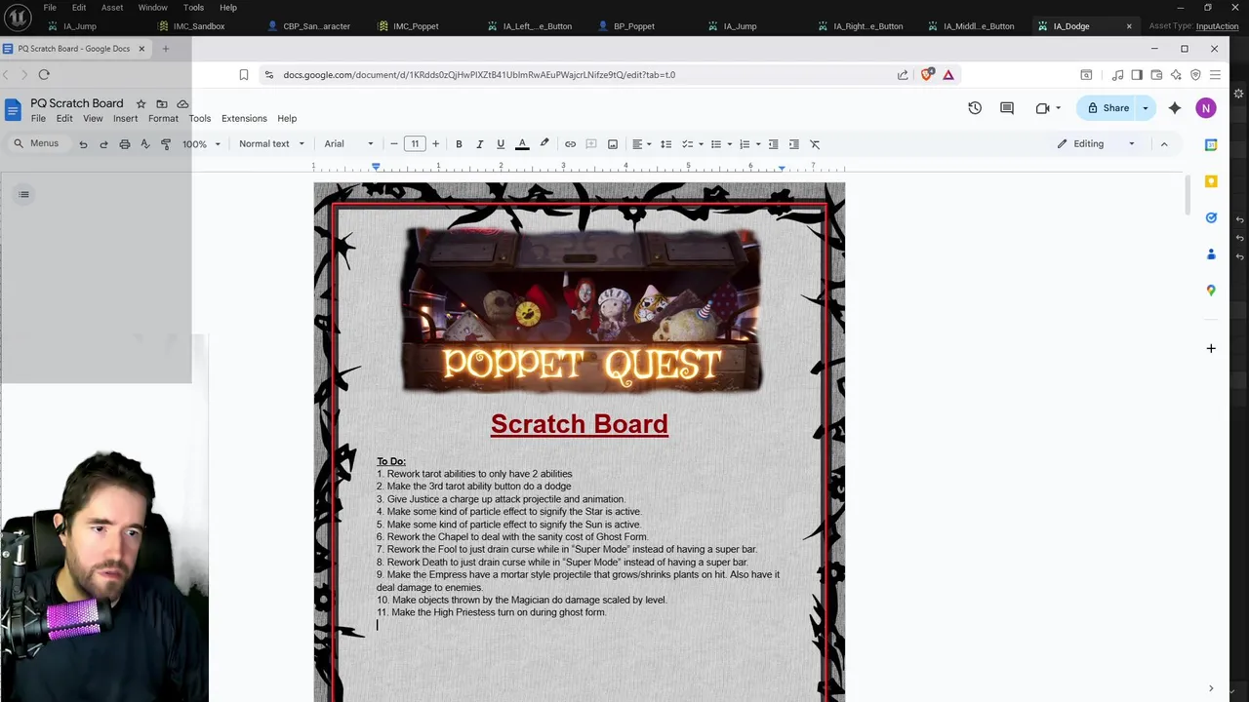The height and width of the screenshot is (702, 1249).
Task: Click the browser bookmark icon
Action: click(244, 74)
